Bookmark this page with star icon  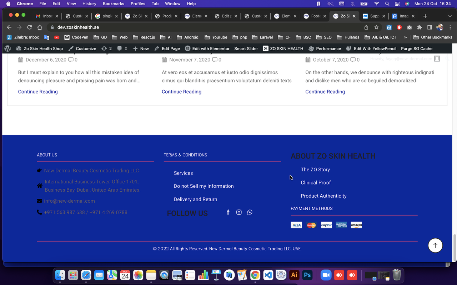pyautogui.click(x=376, y=27)
